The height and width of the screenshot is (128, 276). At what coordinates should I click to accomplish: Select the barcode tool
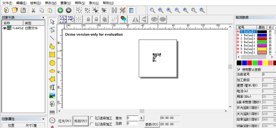click(x=52, y=112)
